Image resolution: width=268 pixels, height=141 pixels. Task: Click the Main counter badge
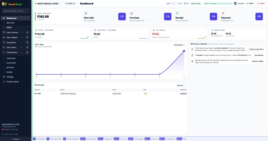pos(196,3)
